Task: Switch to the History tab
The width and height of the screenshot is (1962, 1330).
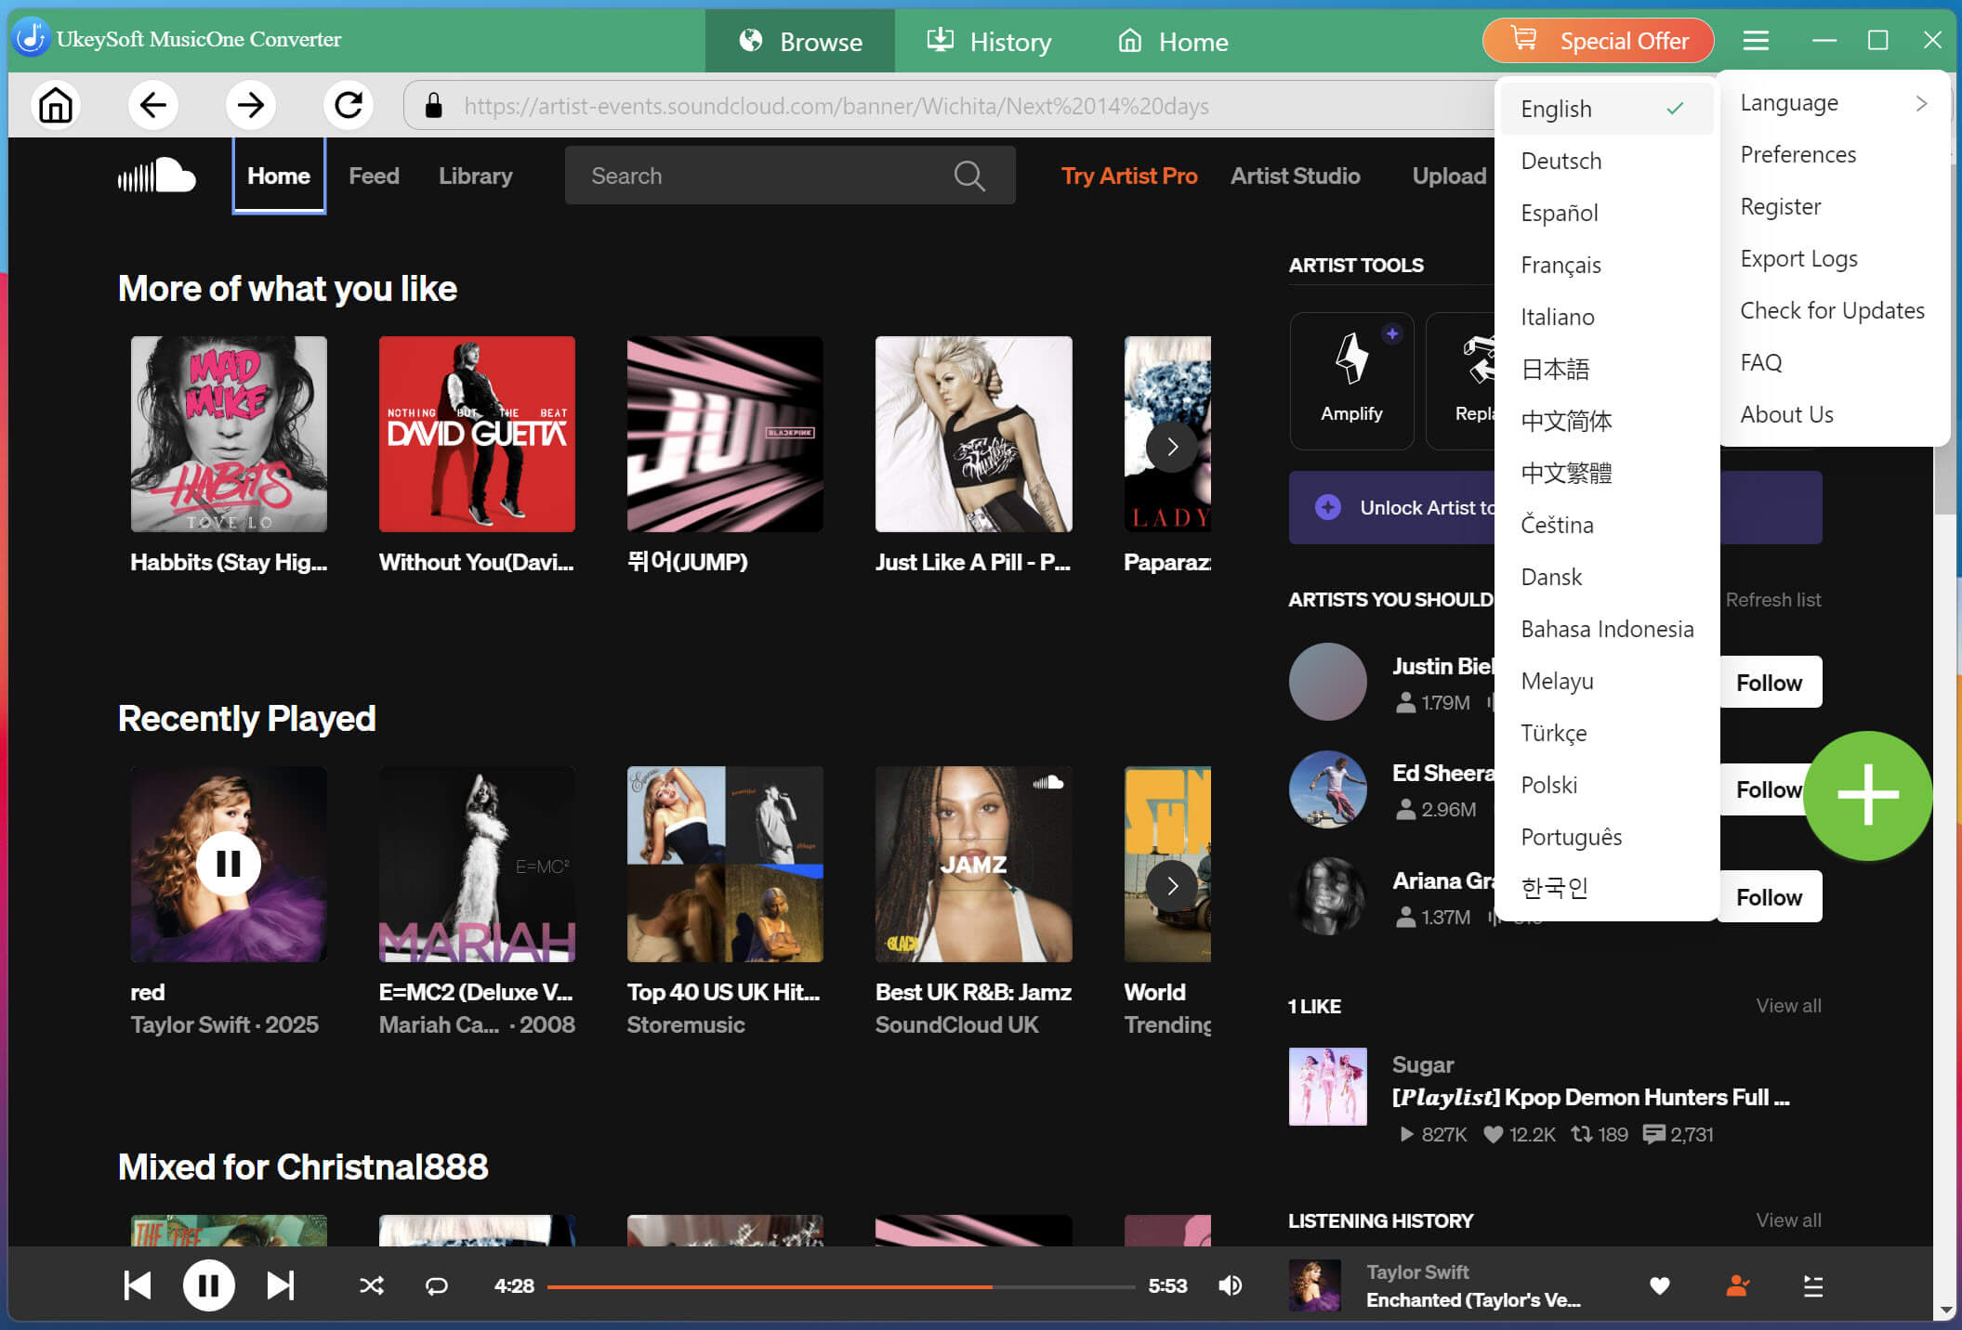Action: pyautogui.click(x=989, y=41)
